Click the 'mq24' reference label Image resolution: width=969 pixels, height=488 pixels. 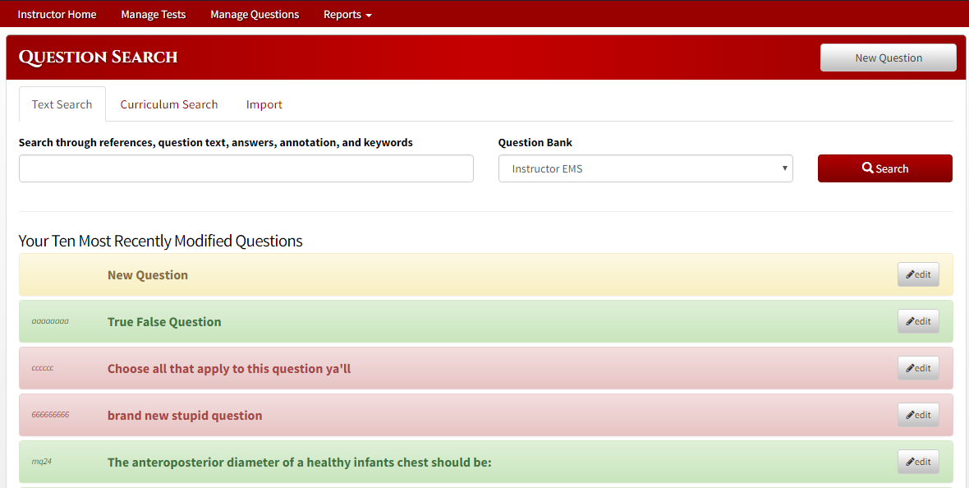click(41, 462)
